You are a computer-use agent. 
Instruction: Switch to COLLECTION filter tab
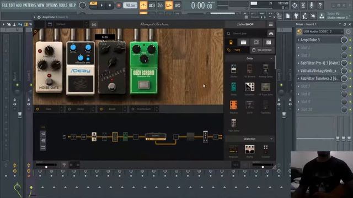(x=263, y=50)
